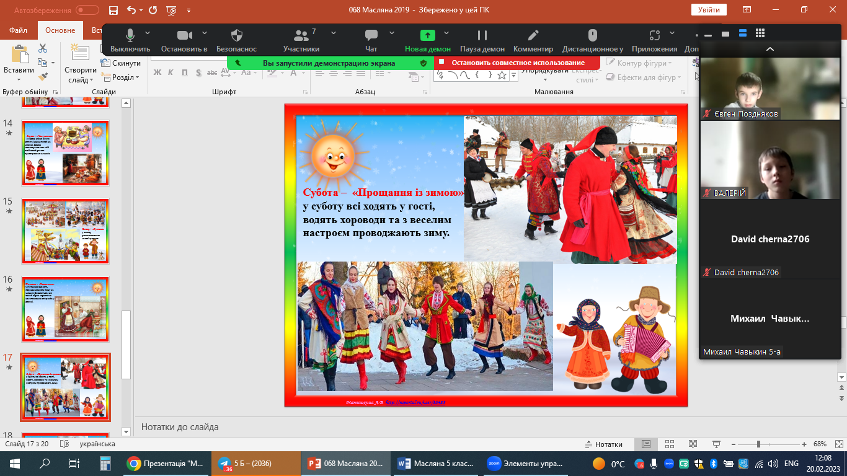The height and width of the screenshot is (476, 847).
Task: Toggle text shadow S formatting
Action: click(x=198, y=73)
